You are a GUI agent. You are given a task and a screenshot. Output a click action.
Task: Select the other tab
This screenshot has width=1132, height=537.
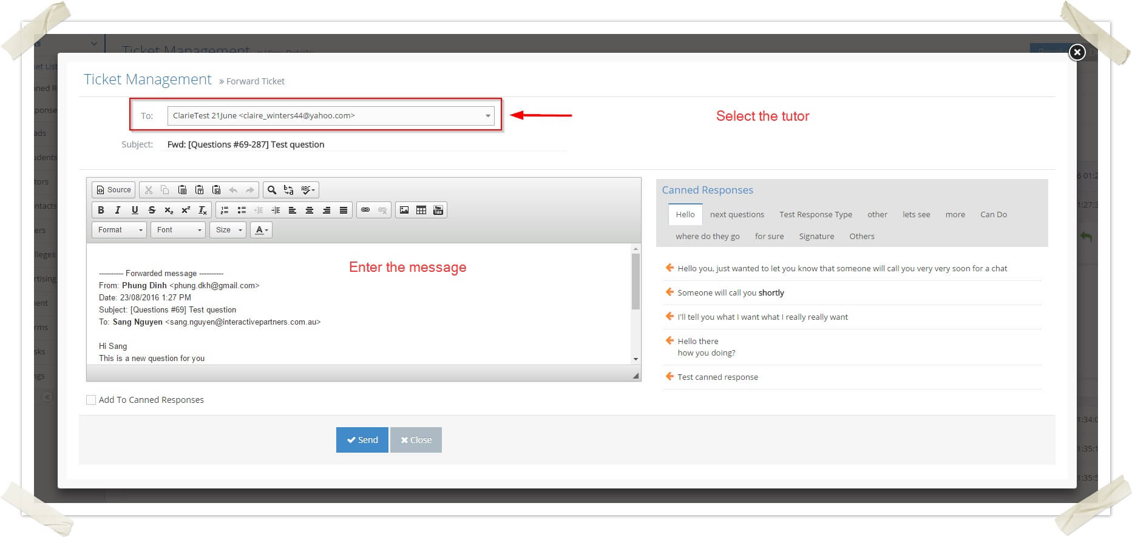[877, 214]
